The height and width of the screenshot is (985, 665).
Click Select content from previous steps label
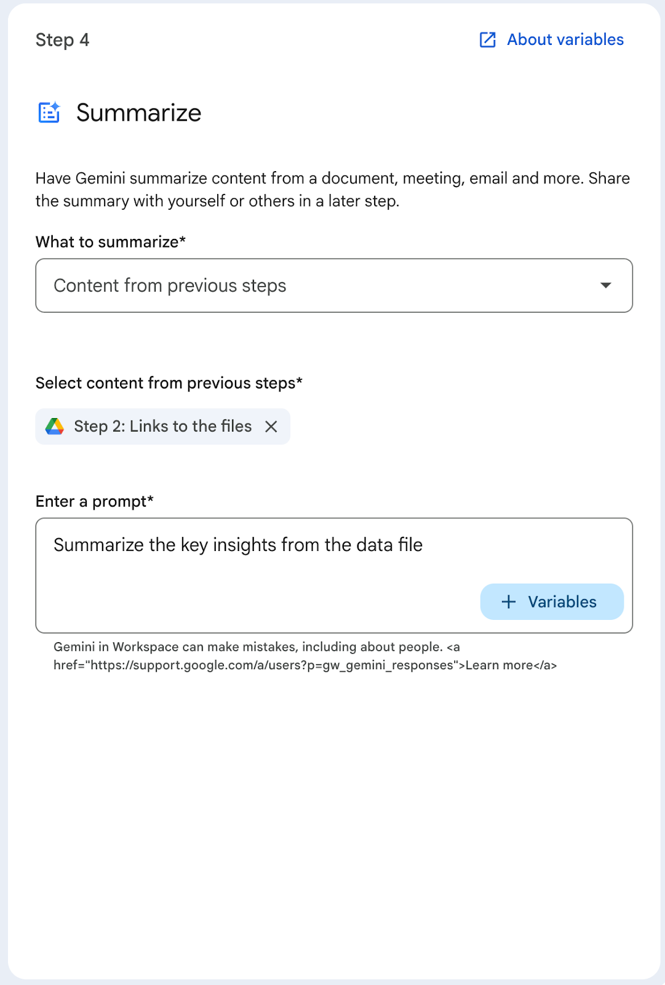169,383
